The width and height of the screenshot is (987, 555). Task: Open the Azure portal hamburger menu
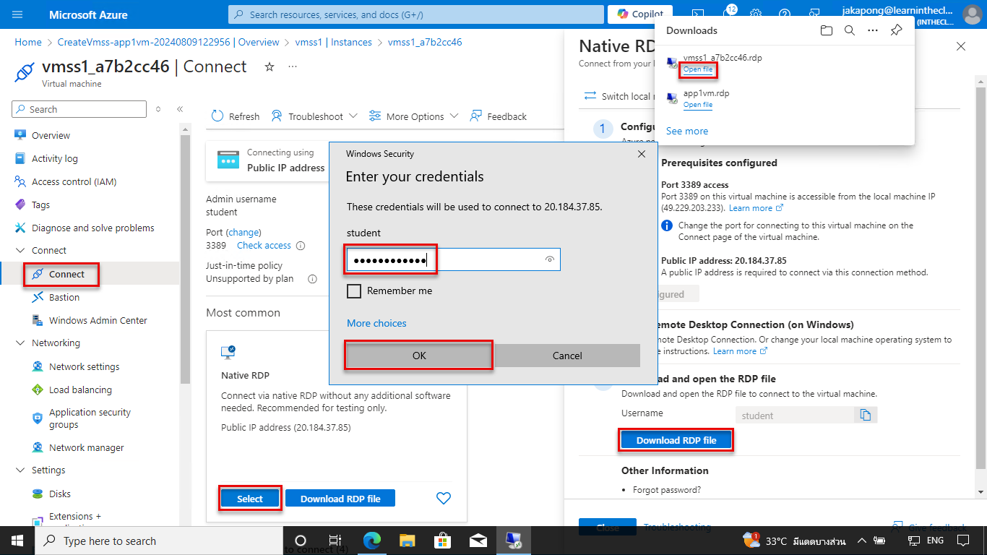coord(17,14)
